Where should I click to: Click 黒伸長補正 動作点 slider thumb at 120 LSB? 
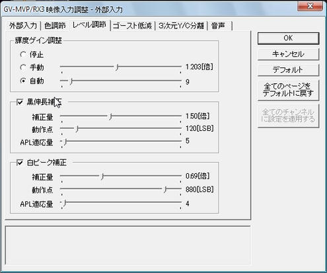pyautogui.click(x=77, y=129)
